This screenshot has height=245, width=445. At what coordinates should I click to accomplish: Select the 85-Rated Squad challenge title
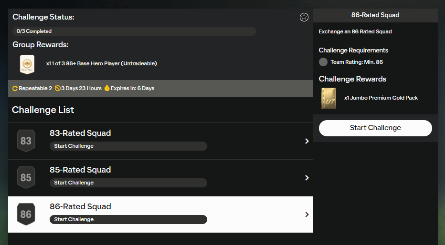[x=80, y=170]
